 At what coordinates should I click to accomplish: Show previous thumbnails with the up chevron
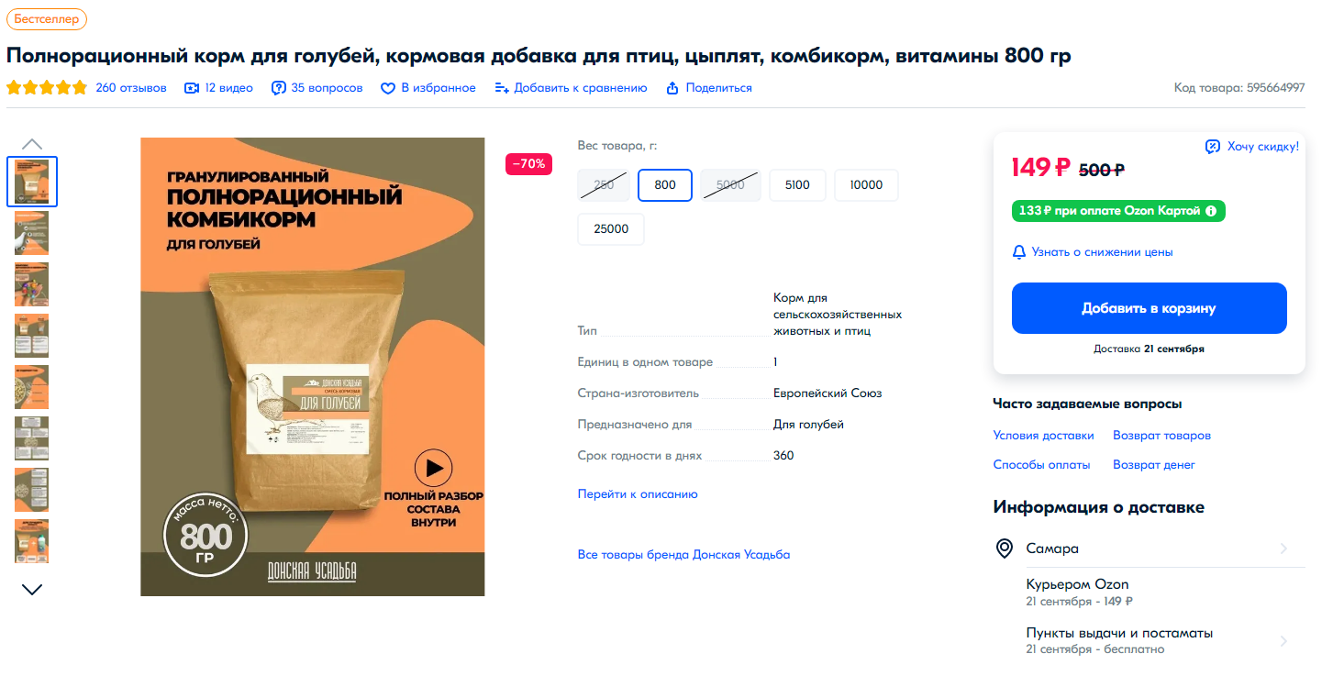click(x=32, y=144)
